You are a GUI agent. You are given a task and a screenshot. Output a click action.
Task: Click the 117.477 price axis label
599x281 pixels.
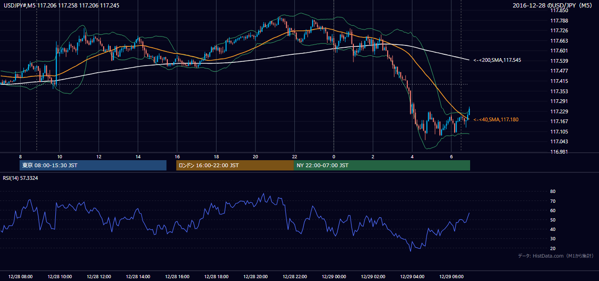click(x=560, y=71)
